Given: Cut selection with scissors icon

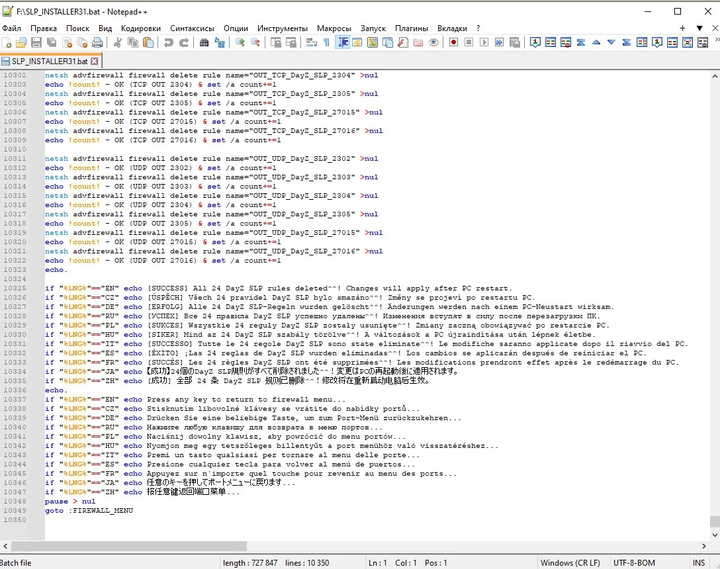Looking at the screenshot, I should [x=118, y=43].
